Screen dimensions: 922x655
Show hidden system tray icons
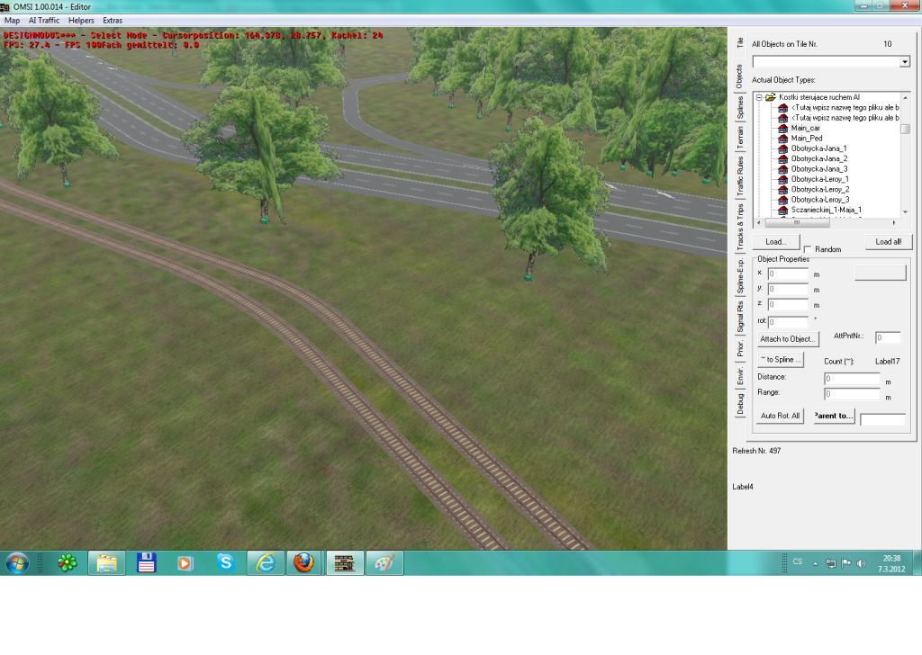(x=815, y=563)
